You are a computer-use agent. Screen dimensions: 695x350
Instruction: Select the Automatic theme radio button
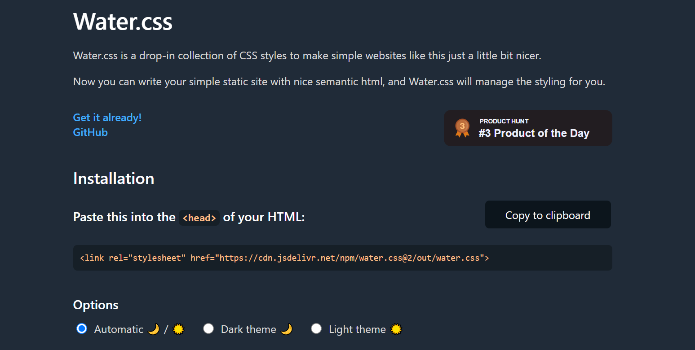click(81, 329)
